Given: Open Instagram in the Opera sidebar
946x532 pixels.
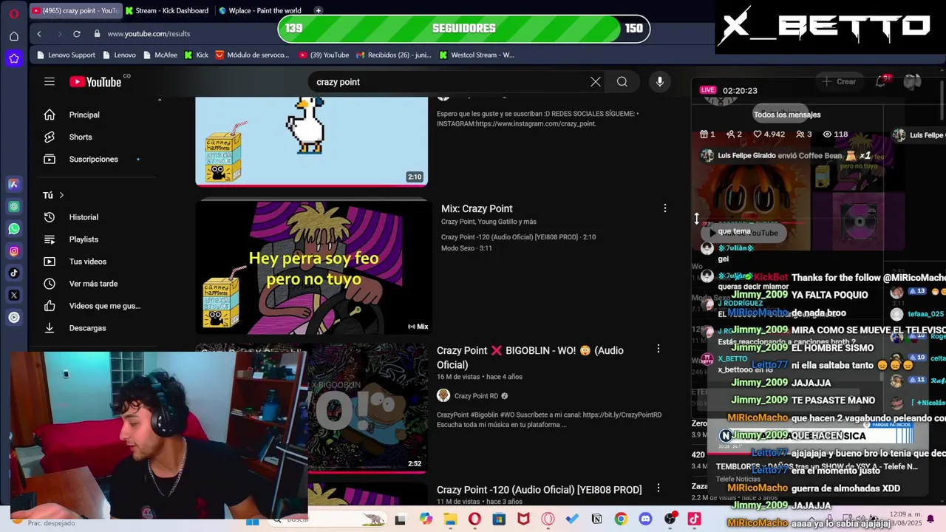Looking at the screenshot, I should coord(13,250).
